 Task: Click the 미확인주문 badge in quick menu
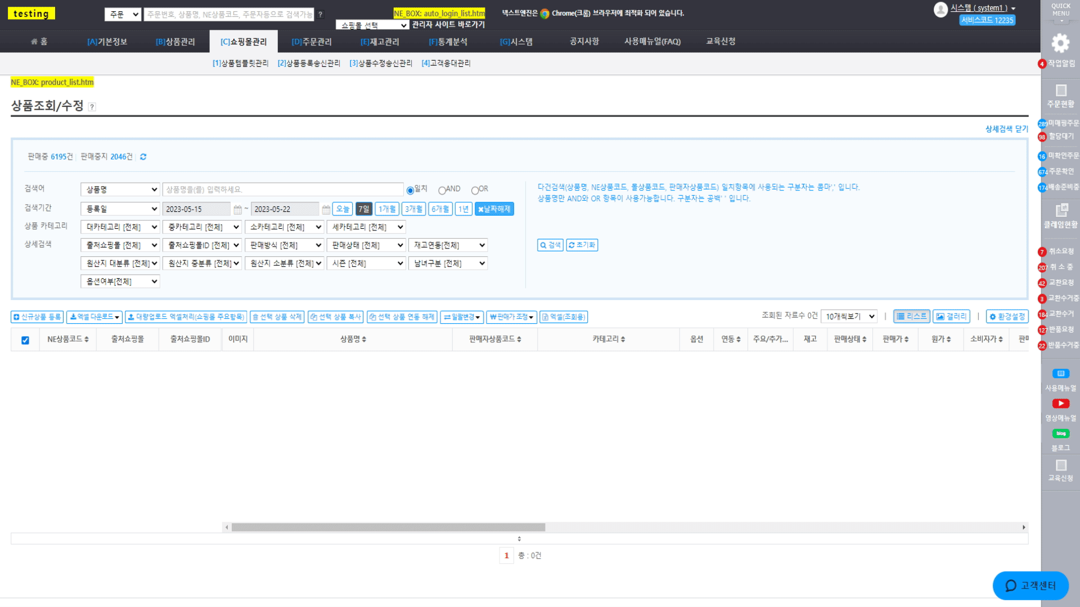pyautogui.click(x=1042, y=156)
